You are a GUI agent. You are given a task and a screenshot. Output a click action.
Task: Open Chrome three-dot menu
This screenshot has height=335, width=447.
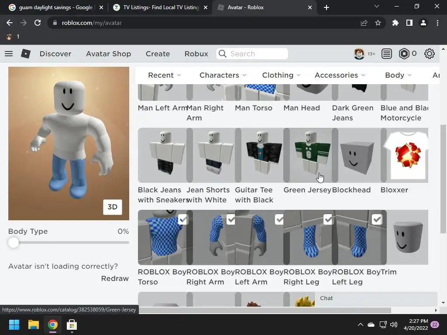(437, 23)
